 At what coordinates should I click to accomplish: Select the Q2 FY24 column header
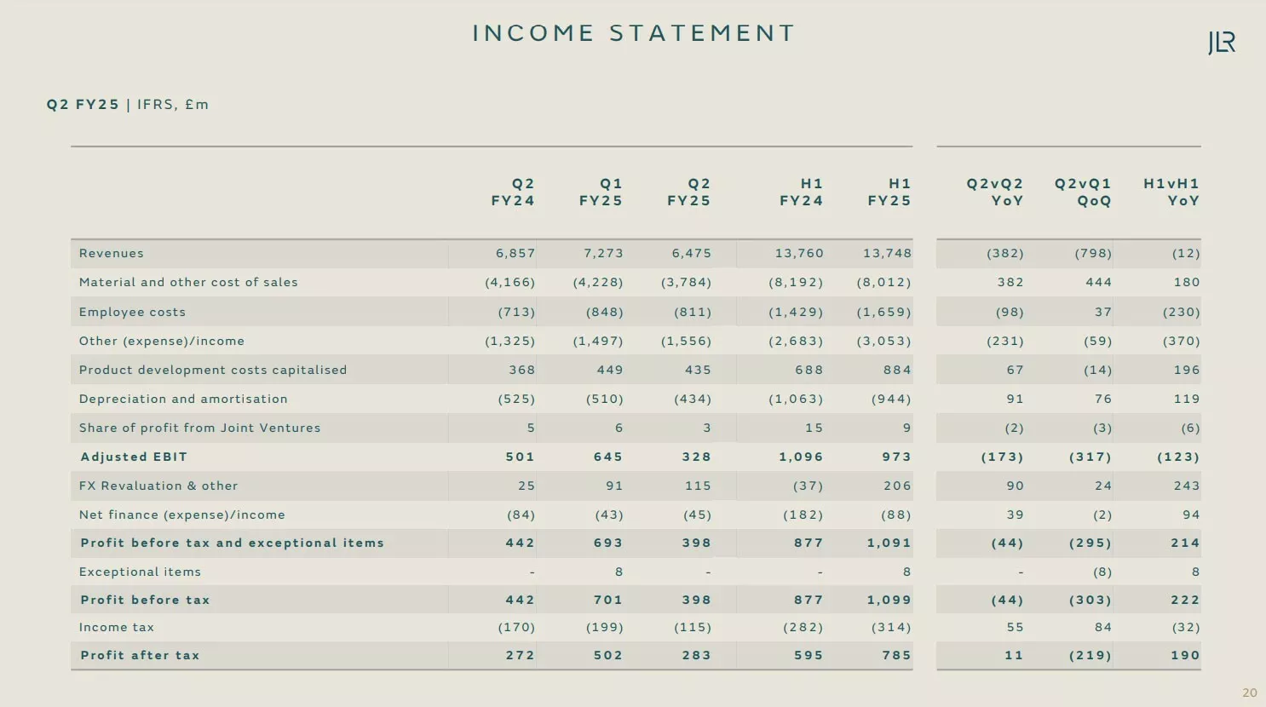point(513,193)
